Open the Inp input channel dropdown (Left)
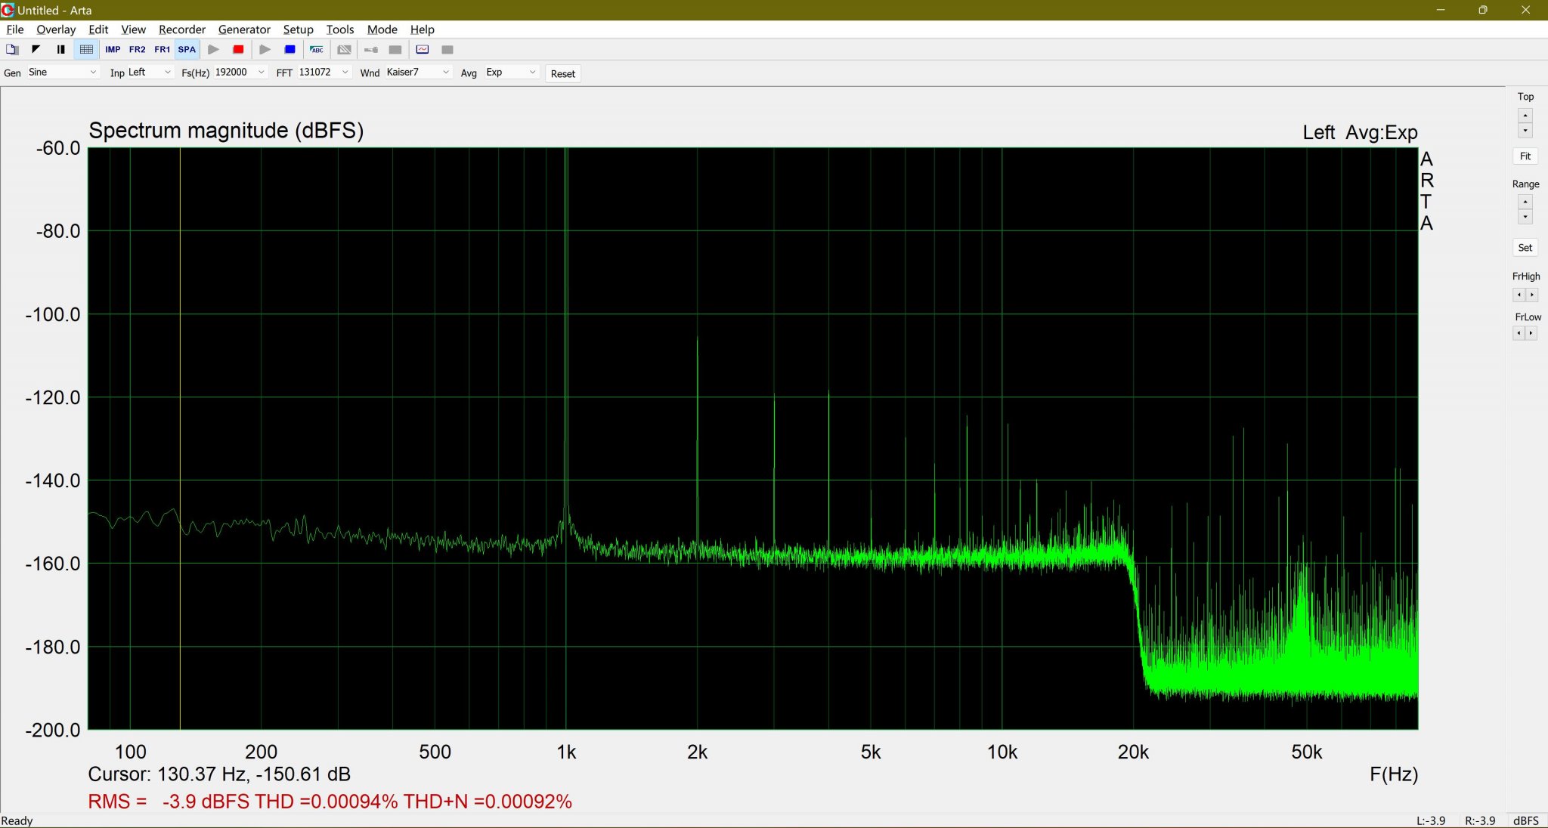The width and height of the screenshot is (1548, 828). tap(150, 73)
